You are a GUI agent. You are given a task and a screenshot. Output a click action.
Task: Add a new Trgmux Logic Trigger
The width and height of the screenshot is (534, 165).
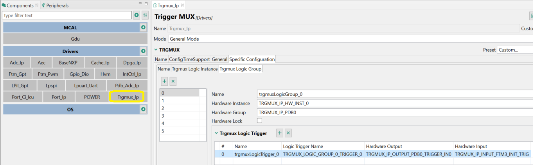(280, 133)
